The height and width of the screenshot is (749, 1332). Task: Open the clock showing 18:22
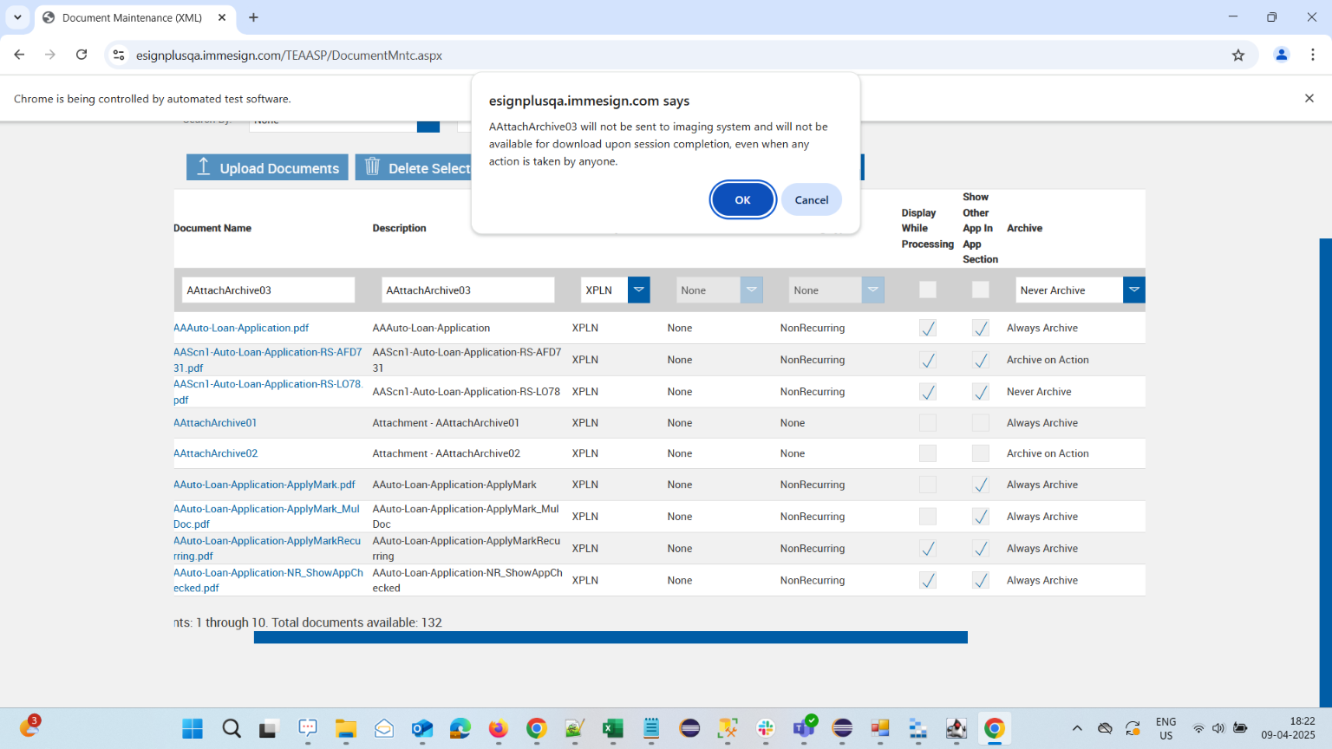(x=1288, y=728)
